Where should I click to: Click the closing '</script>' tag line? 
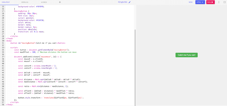(14, 102)
